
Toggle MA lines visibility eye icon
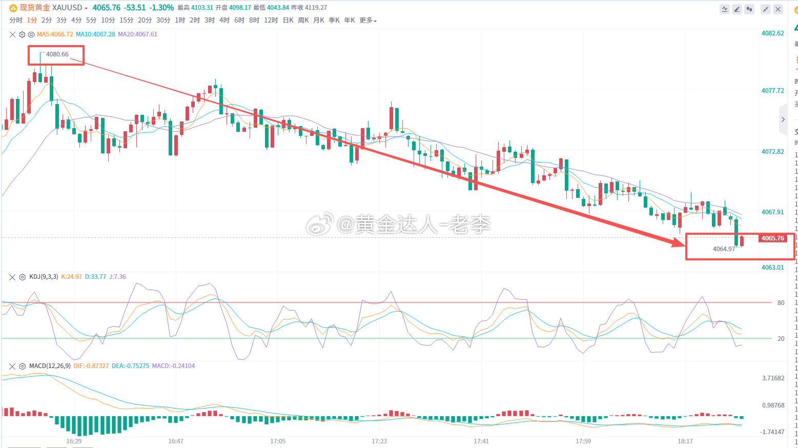tap(31, 34)
